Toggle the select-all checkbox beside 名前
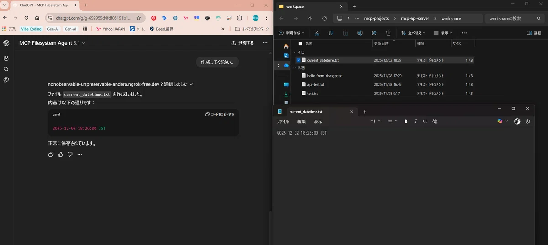548x245 pixels. 300,43
